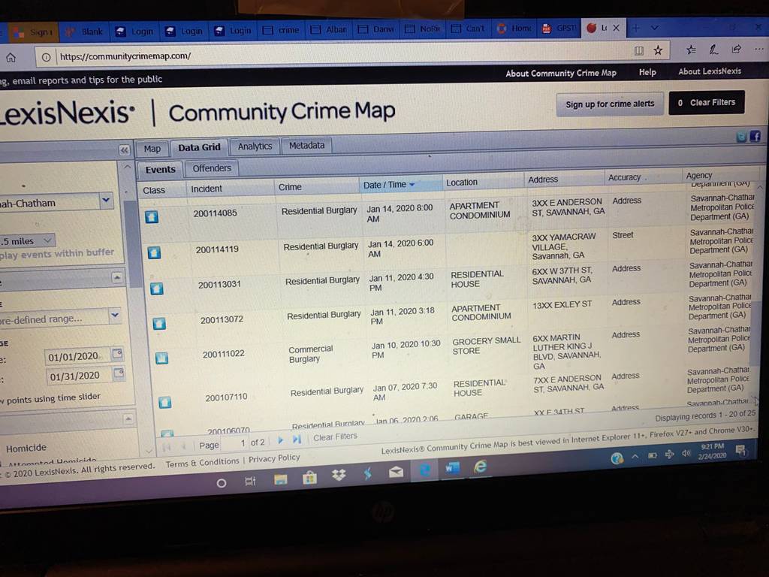Click the share page icon
Viewport: 769px width, 577px height.
click(736, 49)
